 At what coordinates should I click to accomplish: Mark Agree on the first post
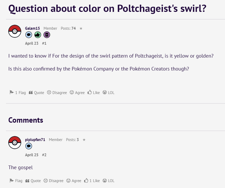click(77, 92)
